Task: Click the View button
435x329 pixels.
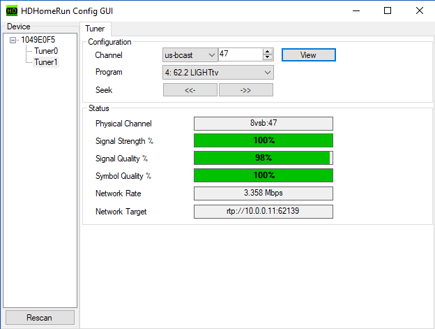Action: click(x=309, y=55)
